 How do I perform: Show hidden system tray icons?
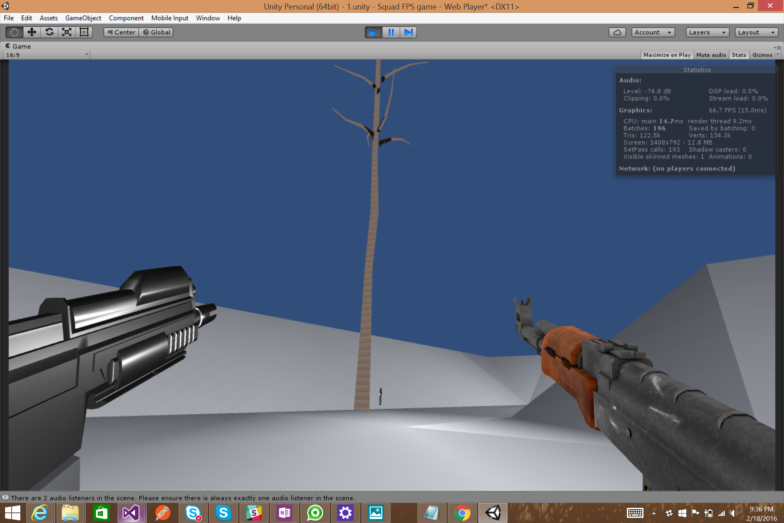pyautogui.click(x=654, y=513)
